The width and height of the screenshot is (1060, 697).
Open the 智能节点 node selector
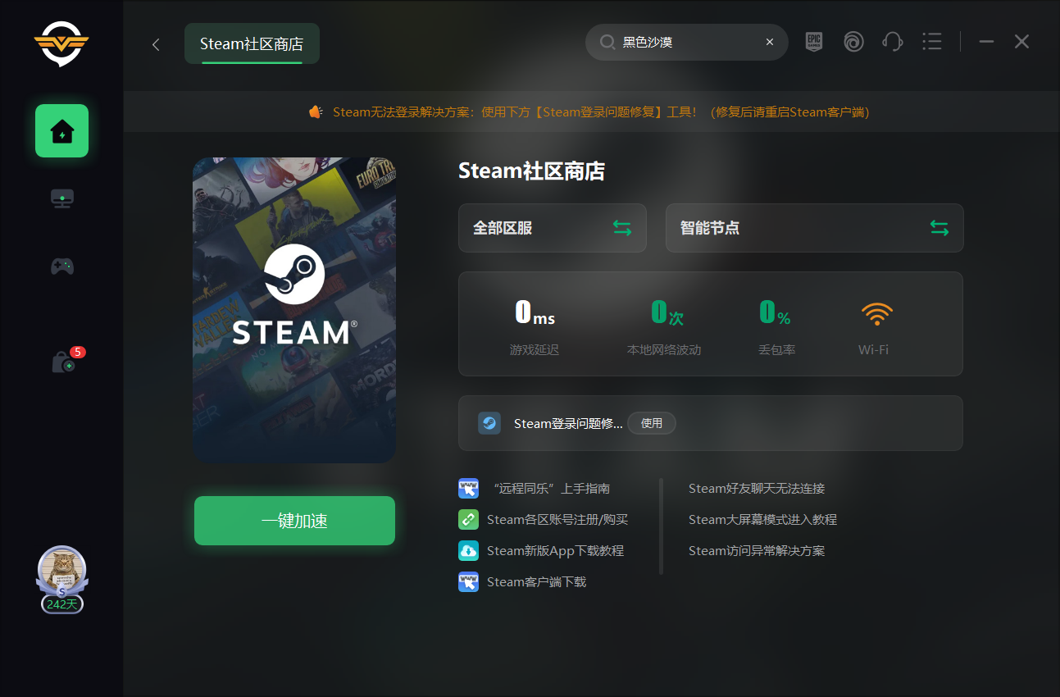click(x=814, y=228)
